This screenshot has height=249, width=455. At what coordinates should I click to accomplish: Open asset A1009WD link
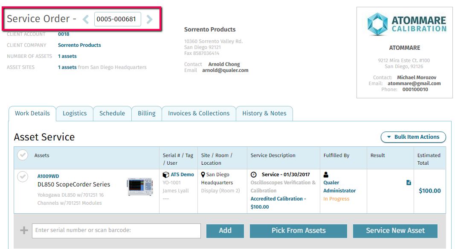click(x=48, y=176)
